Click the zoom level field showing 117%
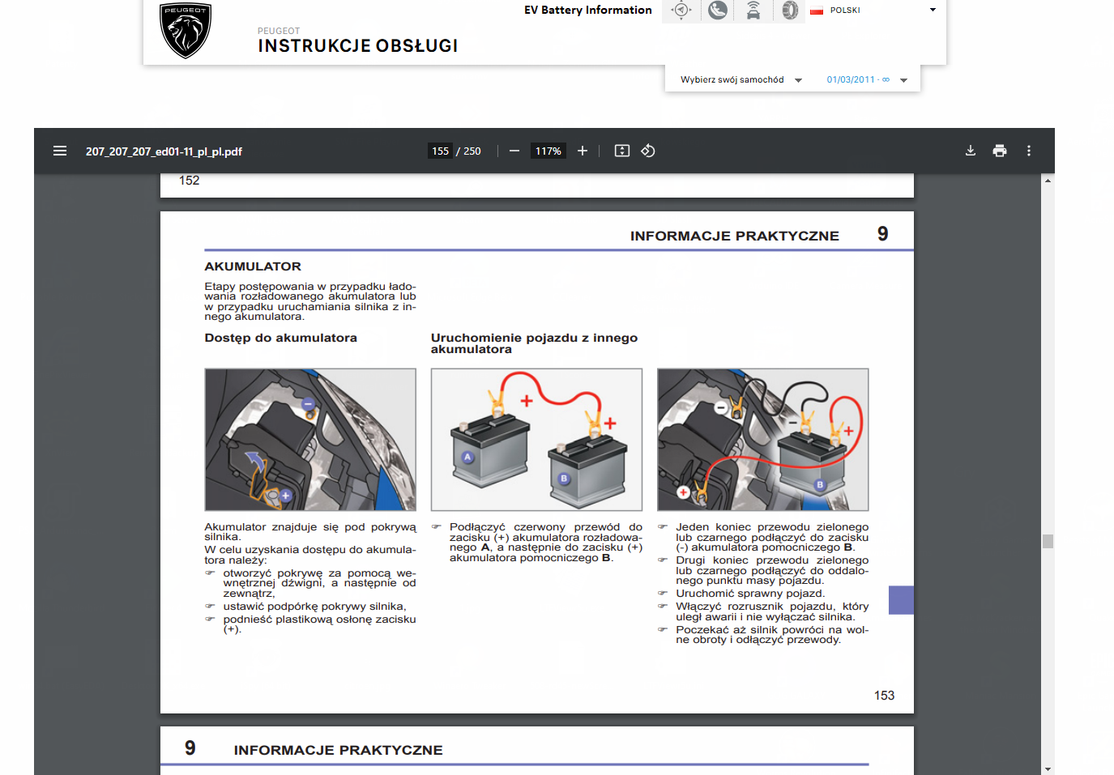Screen dimensions: 1114x775 point(548,151)
